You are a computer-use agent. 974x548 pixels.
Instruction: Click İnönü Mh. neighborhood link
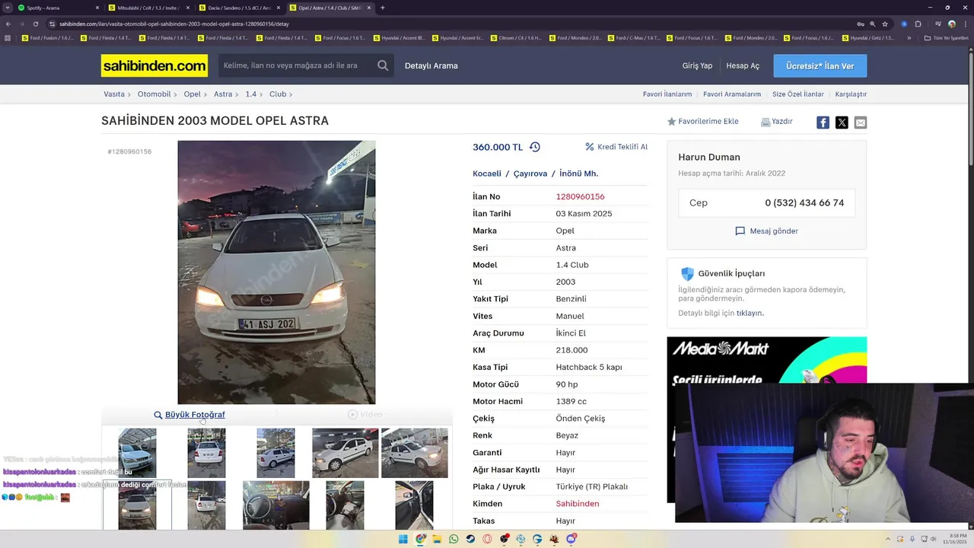pos(579,174)
